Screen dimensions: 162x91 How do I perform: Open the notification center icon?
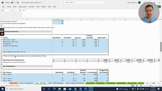coord(159,89)
